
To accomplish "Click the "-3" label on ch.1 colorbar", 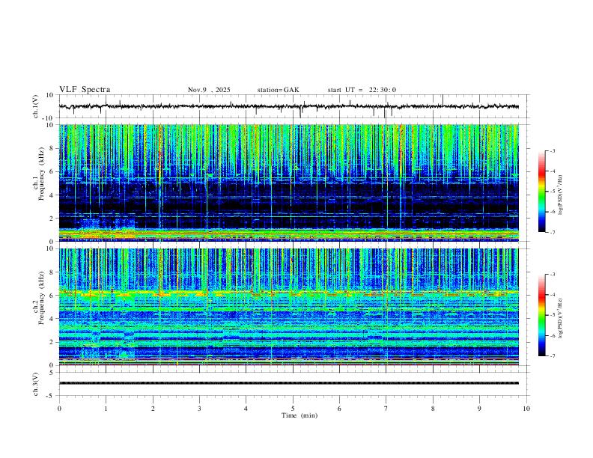I will click(552, 150).
